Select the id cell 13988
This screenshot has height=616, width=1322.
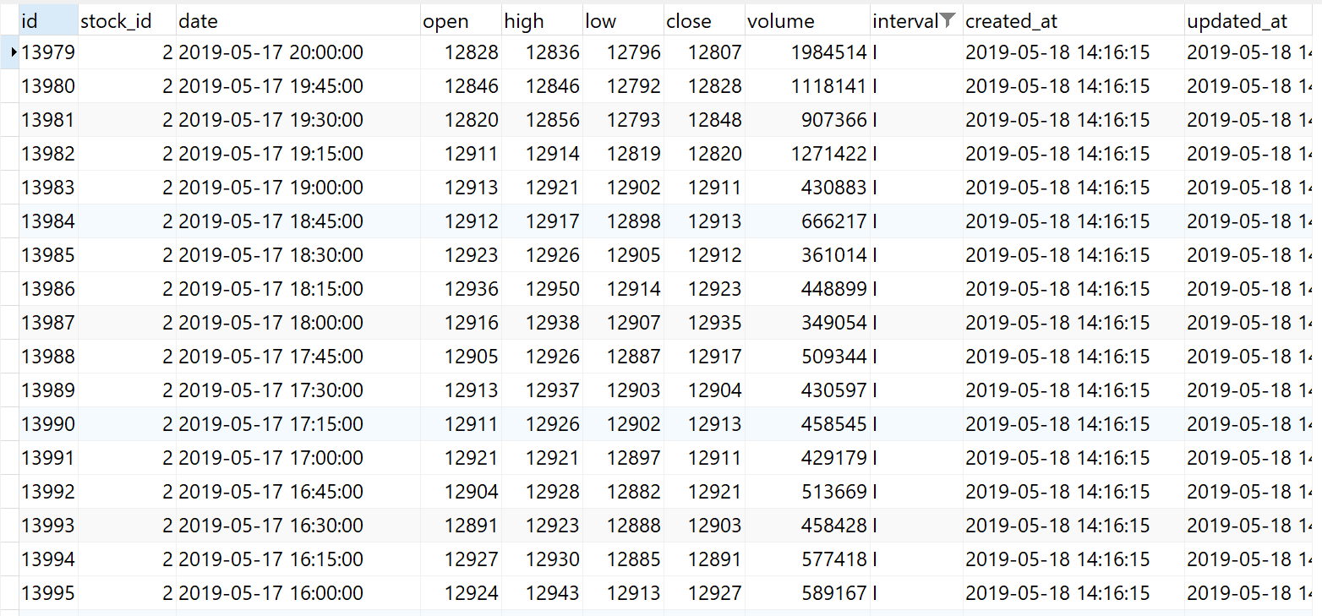coord(48,357)
